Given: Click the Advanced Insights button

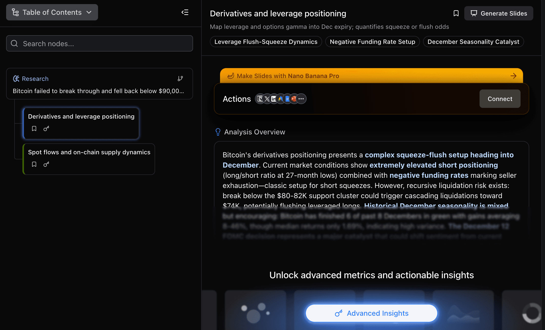Looking at the screenshot, I should click(372, 313).
